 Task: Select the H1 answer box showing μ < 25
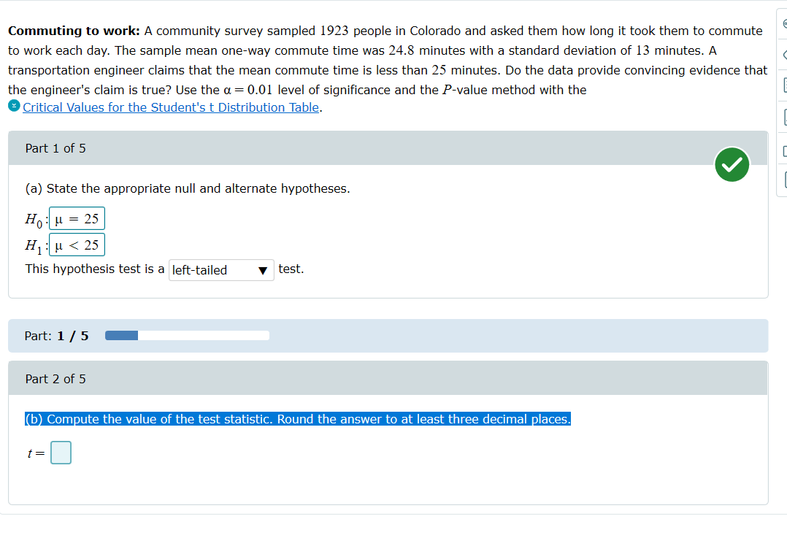(76, 245)
